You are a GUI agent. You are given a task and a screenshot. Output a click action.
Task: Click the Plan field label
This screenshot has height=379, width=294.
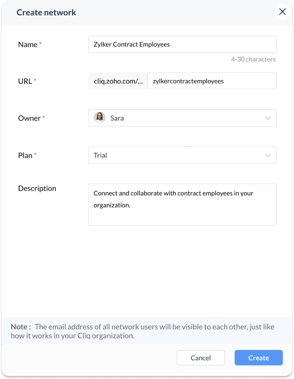coord(25,155)
